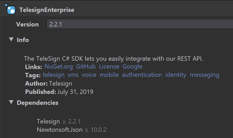Click the Newtonsoft.Json ≥ 10.0.2 dependency

point(72,130)
